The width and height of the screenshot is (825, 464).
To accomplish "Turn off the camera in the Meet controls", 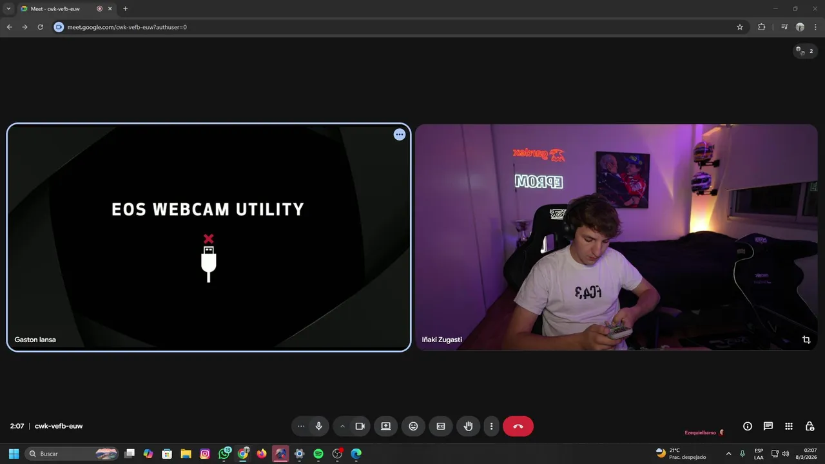I will [x=360, y=426].
